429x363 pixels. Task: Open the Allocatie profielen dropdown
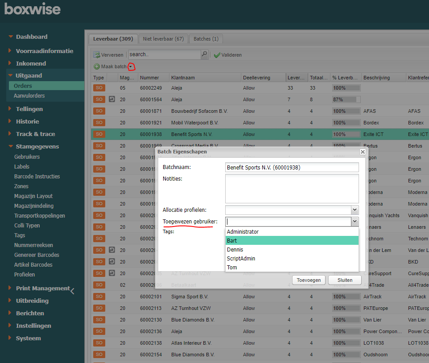click(x=355, y=210)
